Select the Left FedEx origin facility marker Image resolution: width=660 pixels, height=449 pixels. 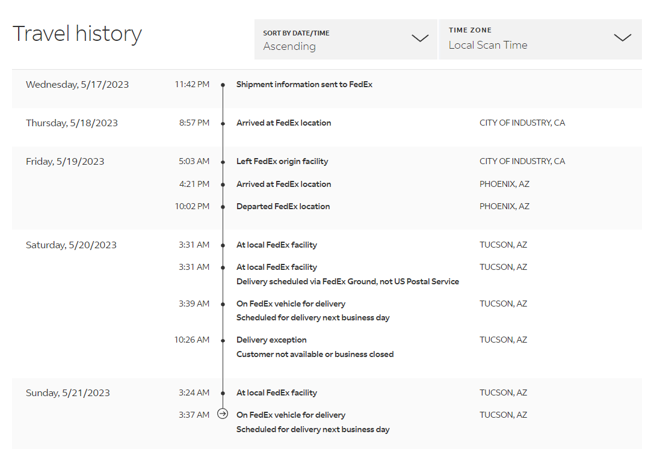(223, 162)
